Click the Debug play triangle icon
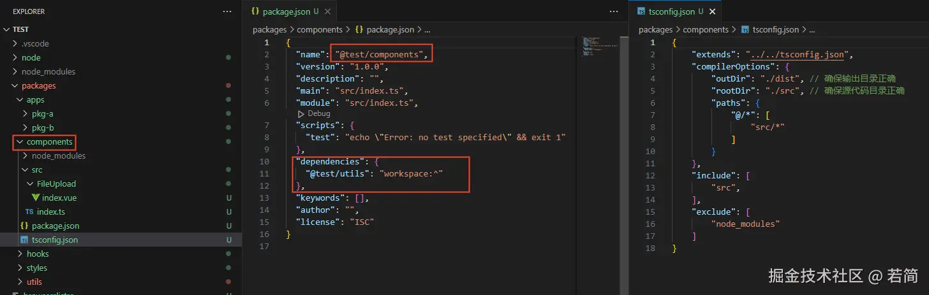The image size is (929, 295). pos(302,113)
